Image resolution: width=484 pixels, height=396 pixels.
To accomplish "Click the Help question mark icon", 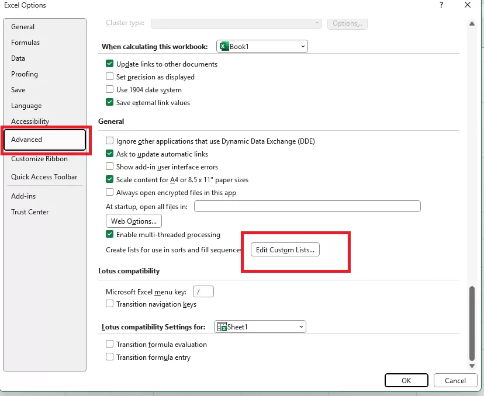I will click(441, 5).
